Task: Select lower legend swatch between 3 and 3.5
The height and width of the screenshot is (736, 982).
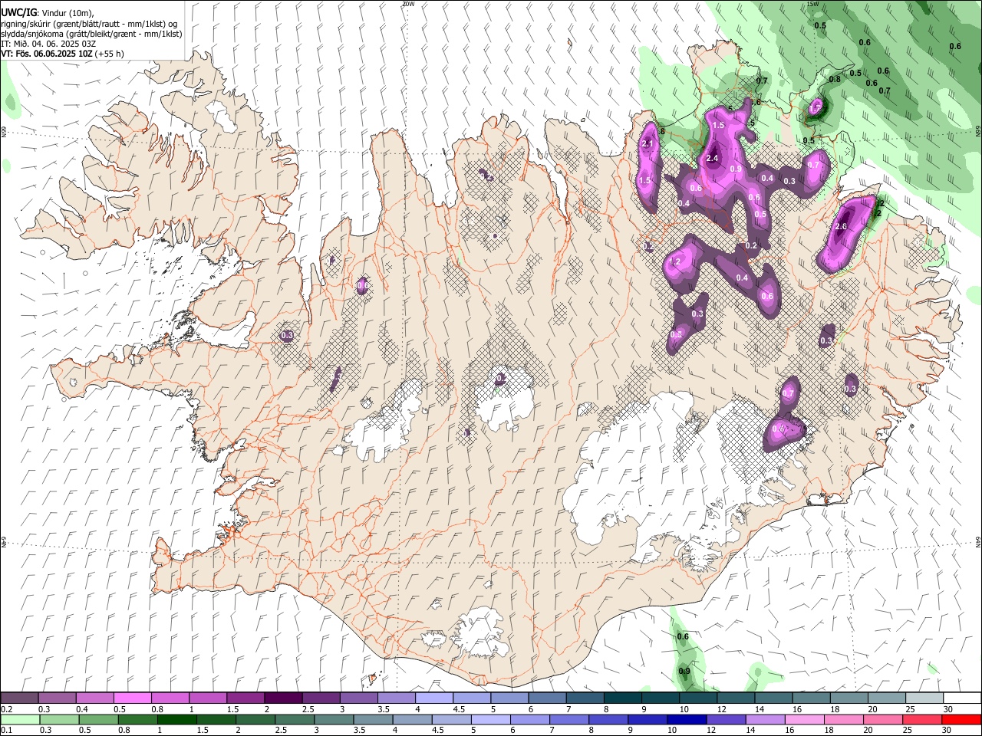Action: pos(334,719)
